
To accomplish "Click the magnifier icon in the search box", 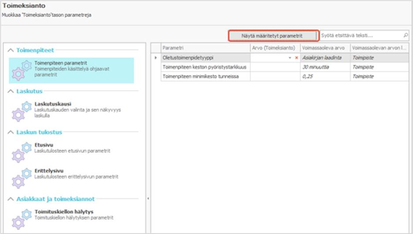I will 406,35.
